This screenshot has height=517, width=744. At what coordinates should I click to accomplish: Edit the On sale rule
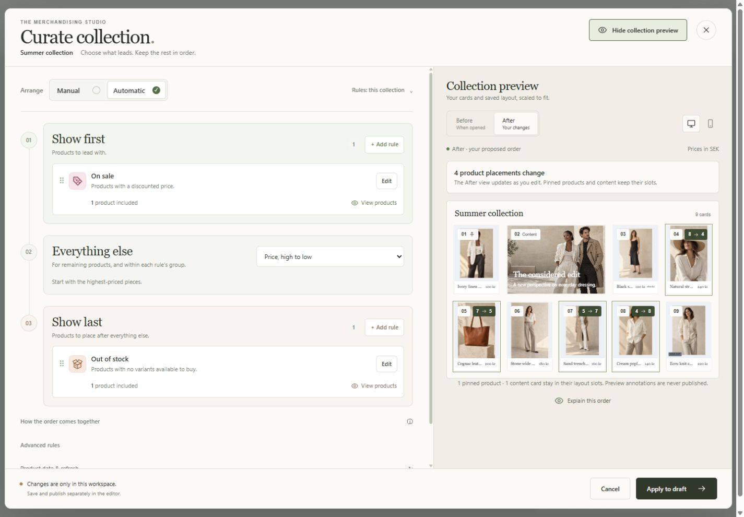(386, 181)
